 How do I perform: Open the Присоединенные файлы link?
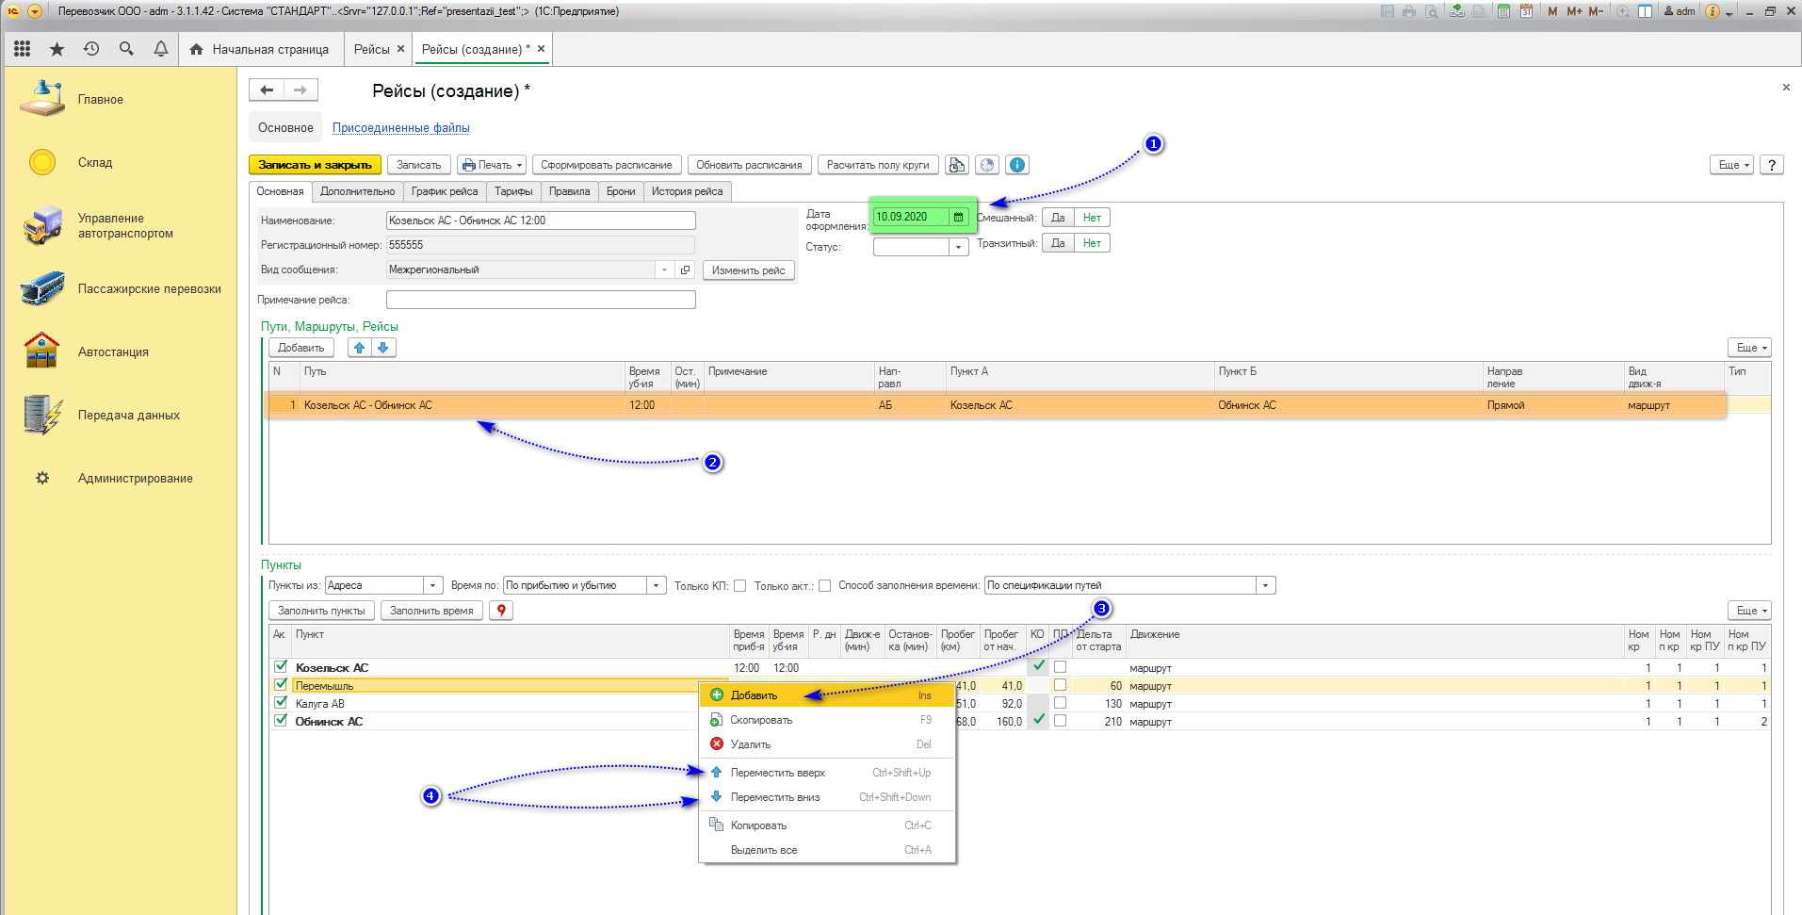tap(400, 128)
